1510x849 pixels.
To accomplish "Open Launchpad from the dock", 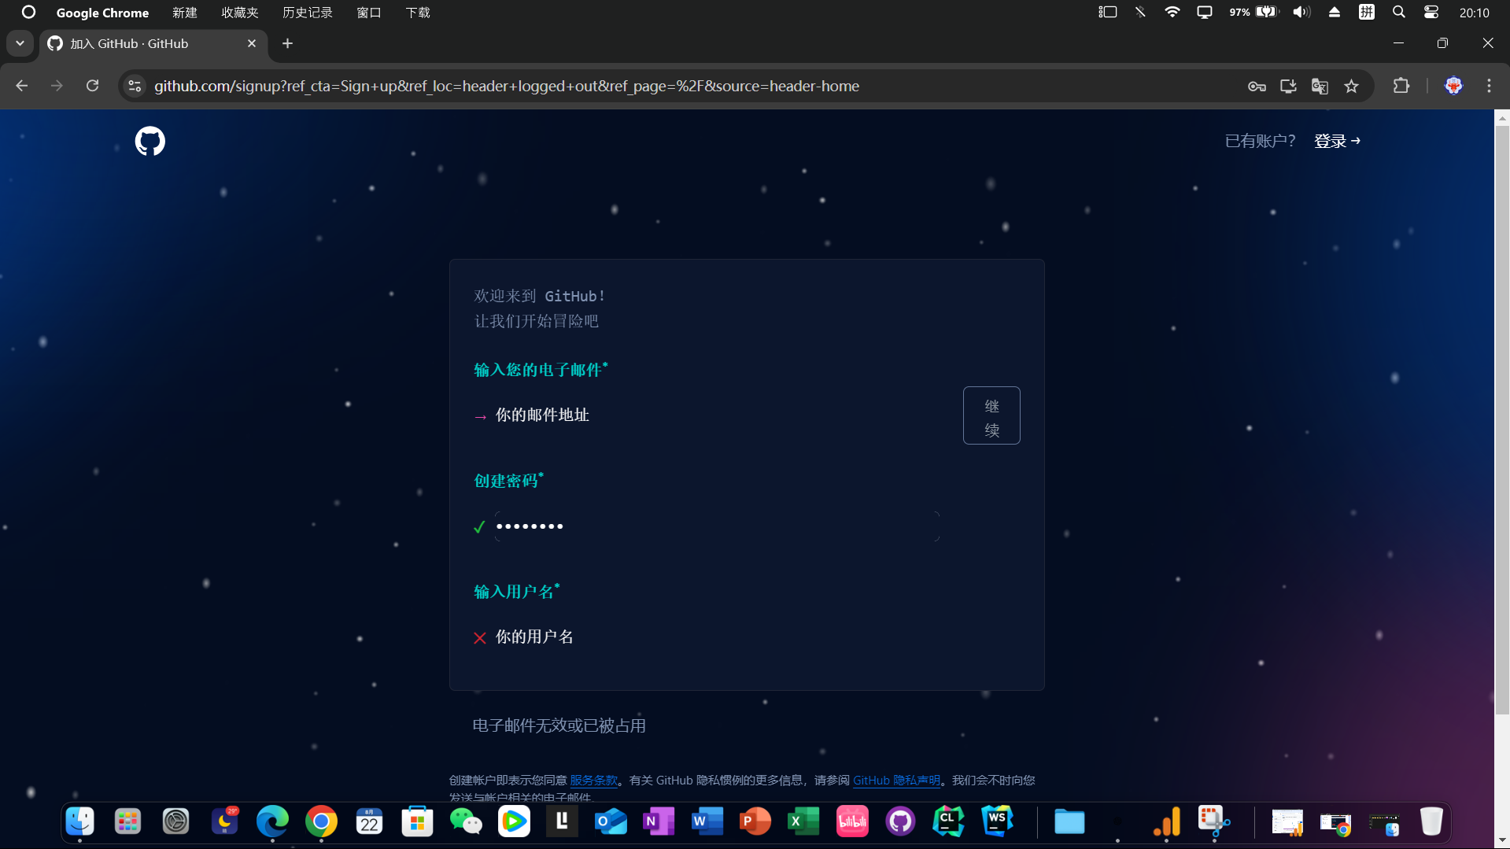I will tap(127, 821).
